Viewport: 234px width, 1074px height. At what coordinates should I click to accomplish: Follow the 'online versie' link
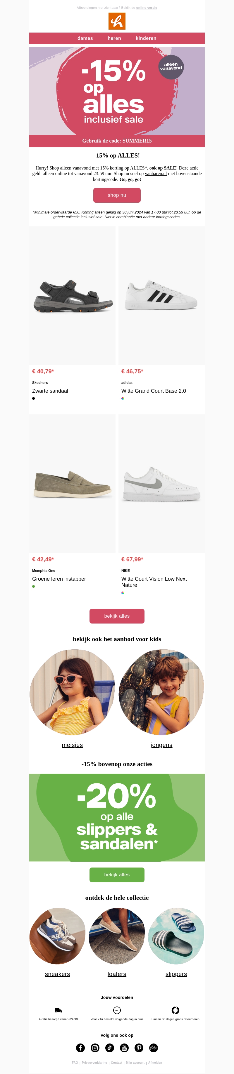pyautogui.click(x=147, y=8)
